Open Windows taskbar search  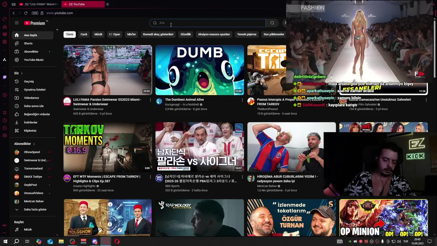point(16,241)
